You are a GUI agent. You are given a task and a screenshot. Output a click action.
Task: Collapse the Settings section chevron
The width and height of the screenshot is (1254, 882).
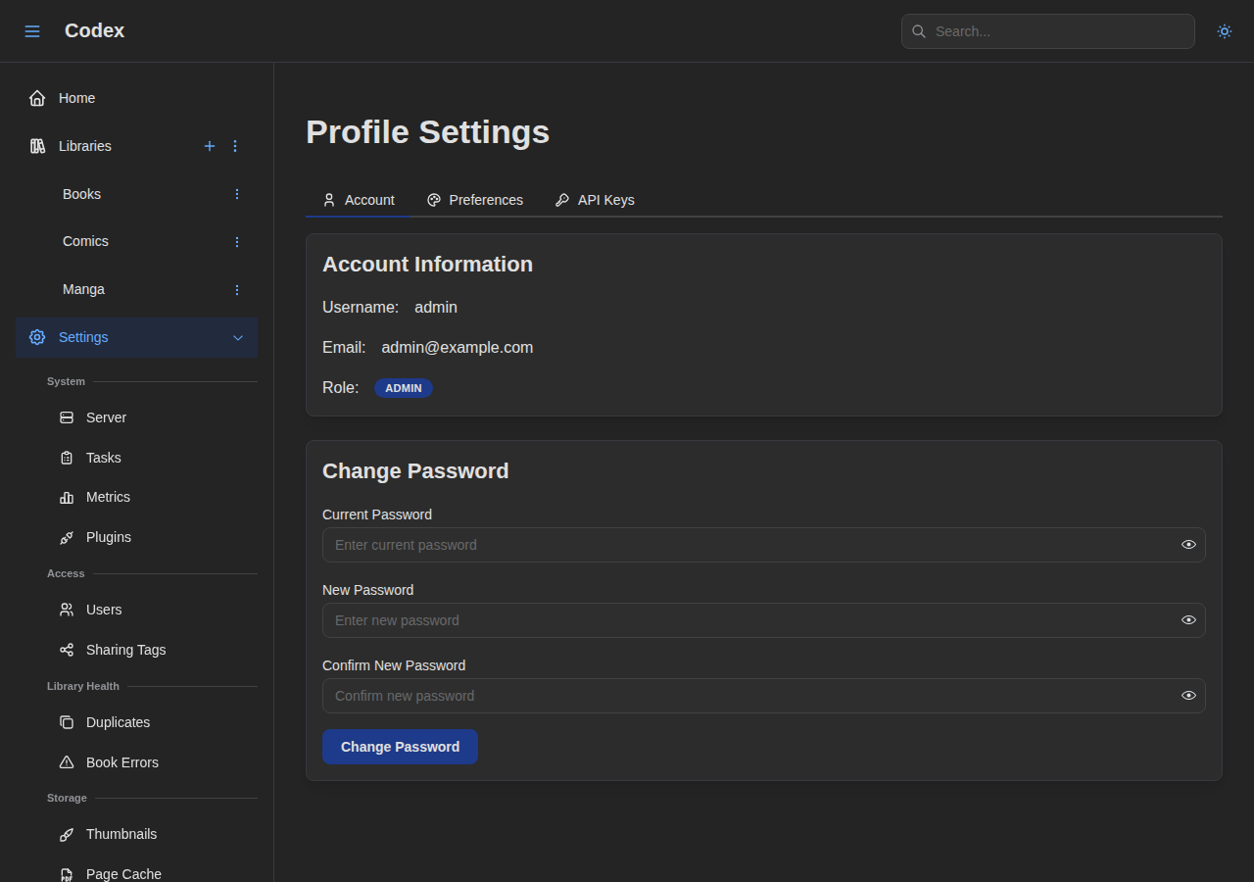[x=238, y=337]
